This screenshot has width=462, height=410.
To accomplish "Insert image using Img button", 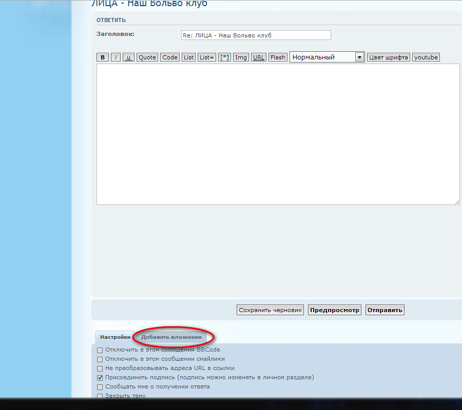I will pyautogui.click(x=241, y=57).
